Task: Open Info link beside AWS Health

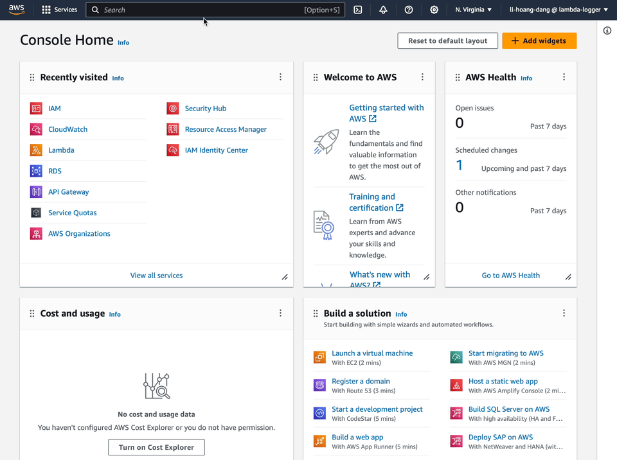Action: (x=526, y=78)
